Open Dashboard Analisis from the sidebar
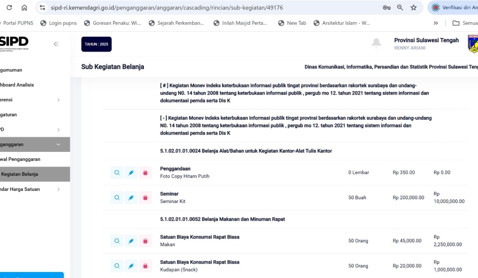 click(x=17, y=85)
